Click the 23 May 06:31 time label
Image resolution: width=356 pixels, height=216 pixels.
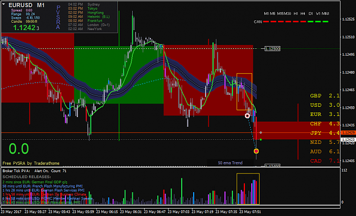[131, 212]
